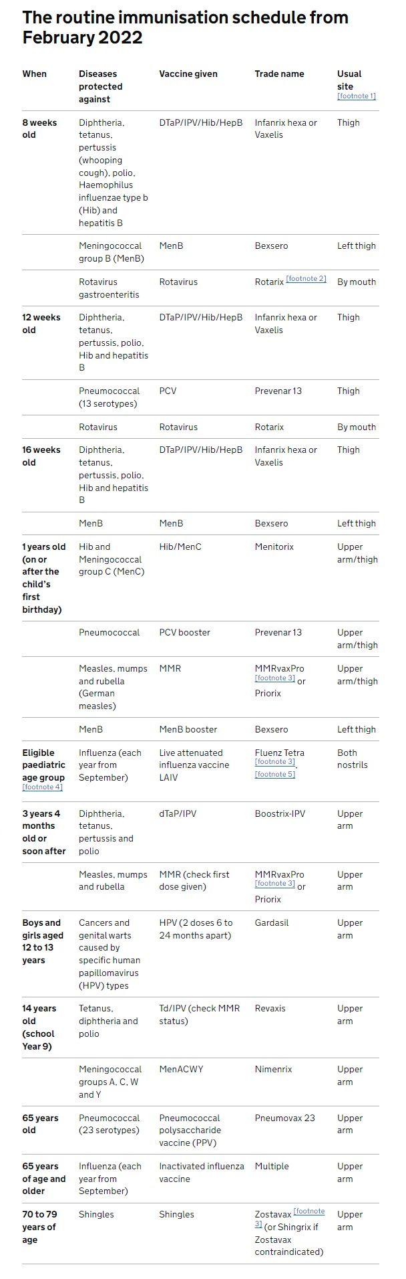This screenshot has width=406, height=1279.
Task: Select the Menitorix trade name cell
Action: 274,547
